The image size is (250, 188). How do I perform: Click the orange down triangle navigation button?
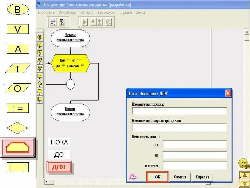coord(244,184)
